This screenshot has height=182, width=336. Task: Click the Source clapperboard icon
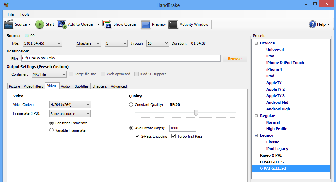9,24
